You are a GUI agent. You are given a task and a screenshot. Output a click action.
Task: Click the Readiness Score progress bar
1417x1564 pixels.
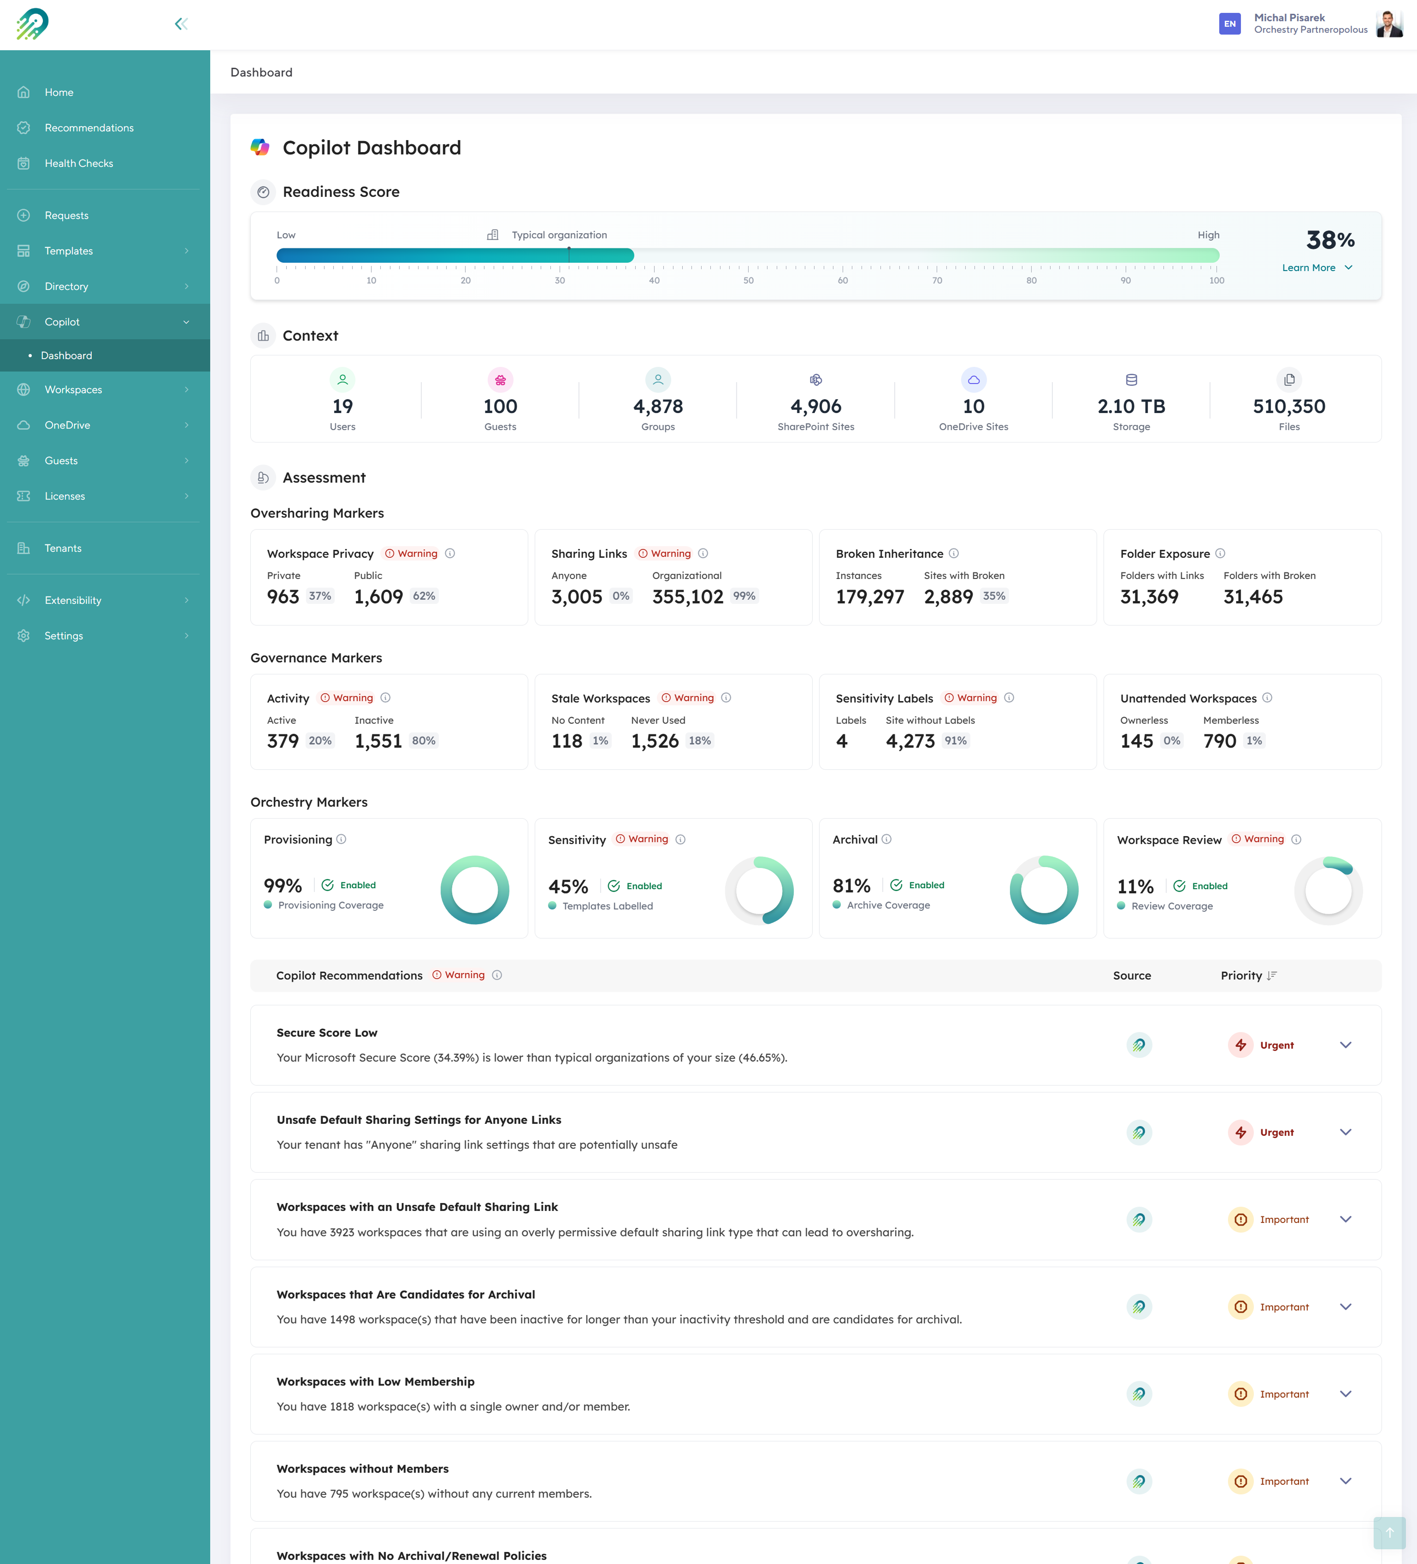tap(747, 255)
